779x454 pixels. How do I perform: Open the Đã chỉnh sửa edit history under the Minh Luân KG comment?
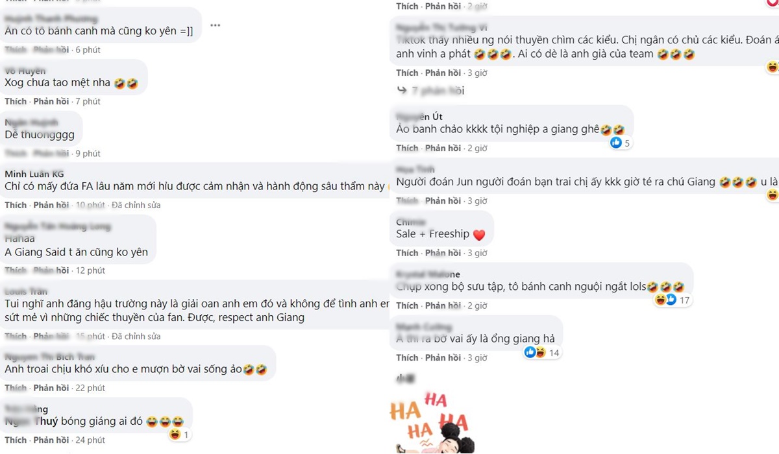[136, 205]
